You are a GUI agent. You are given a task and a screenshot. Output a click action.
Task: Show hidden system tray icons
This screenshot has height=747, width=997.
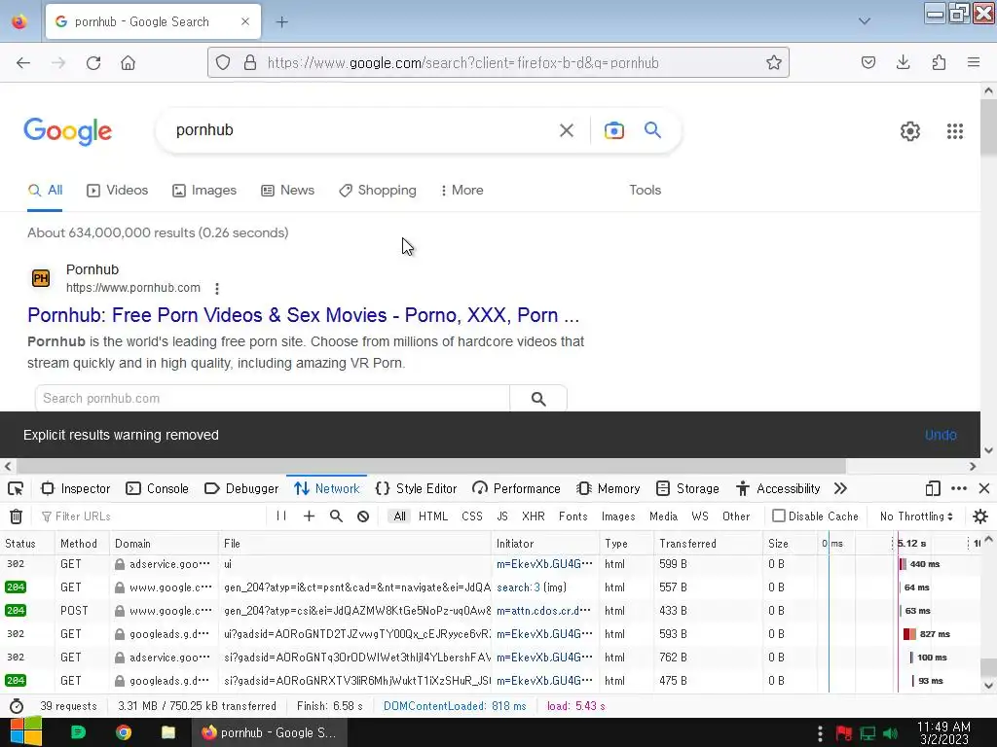[x=820, y=733]
